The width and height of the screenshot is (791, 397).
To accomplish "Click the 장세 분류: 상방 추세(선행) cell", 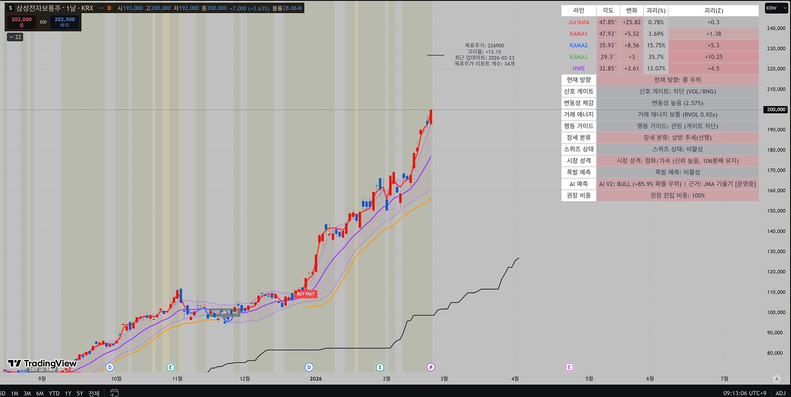I will click(x=677, y=137).
